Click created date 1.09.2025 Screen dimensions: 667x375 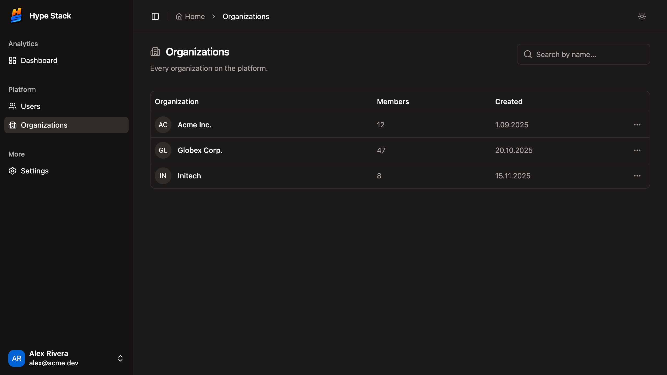pyautogui.click(x=512, y=125)
